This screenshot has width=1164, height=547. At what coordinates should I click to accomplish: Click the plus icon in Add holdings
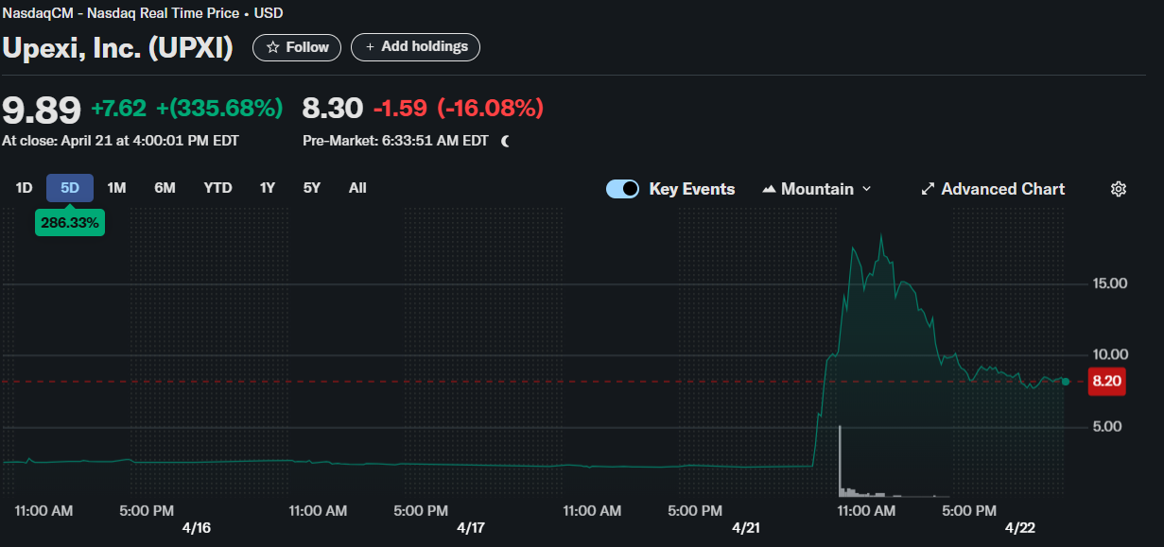point(370,47)
